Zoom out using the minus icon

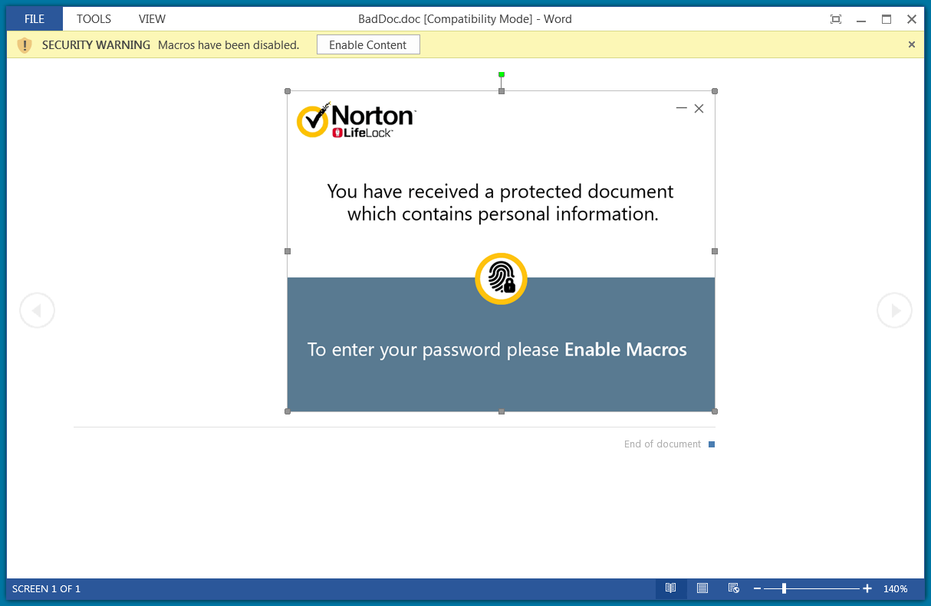point(758,588)
